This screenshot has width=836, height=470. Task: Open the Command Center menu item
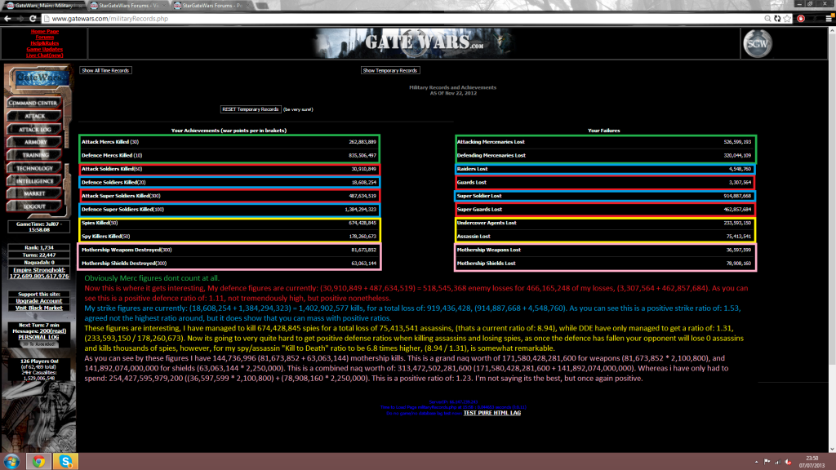33,104
